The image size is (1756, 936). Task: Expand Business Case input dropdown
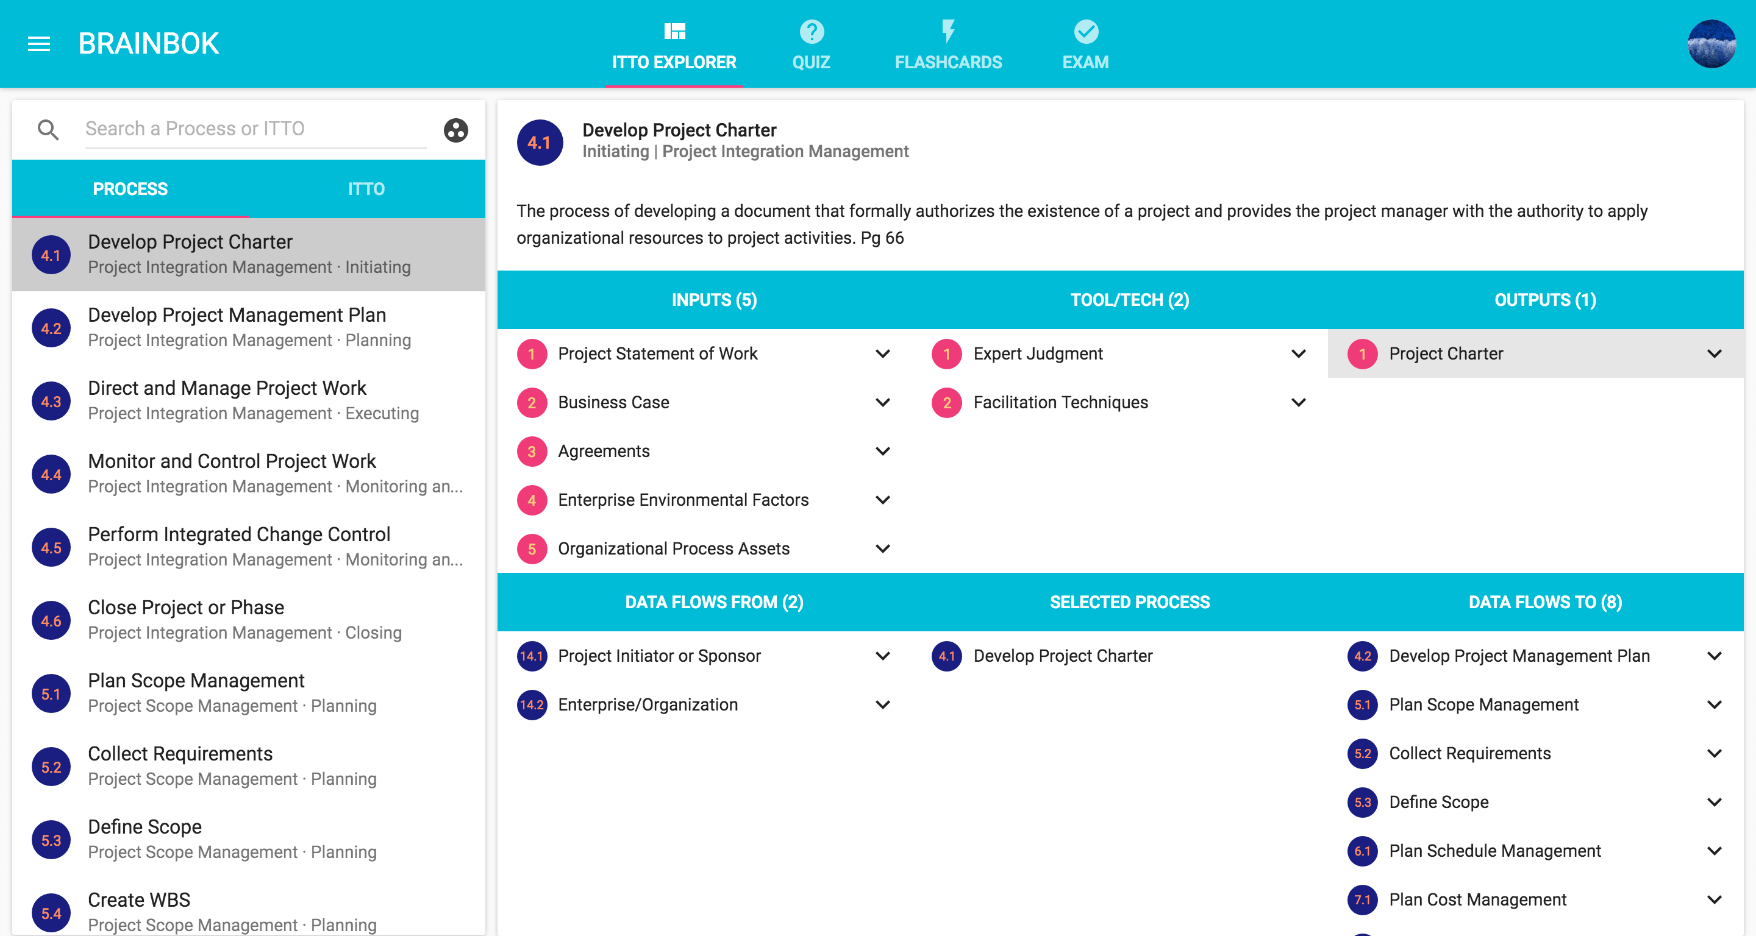coord(885,403)
